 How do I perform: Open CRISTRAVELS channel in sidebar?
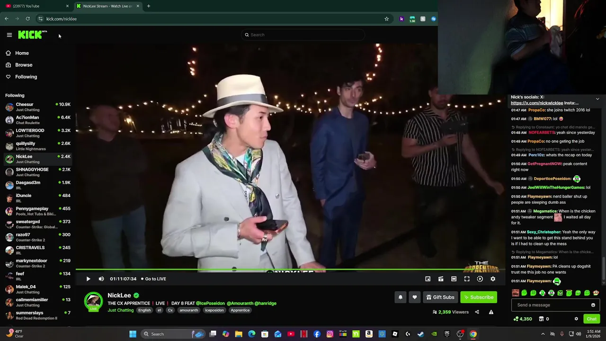[x=38, y=250]
